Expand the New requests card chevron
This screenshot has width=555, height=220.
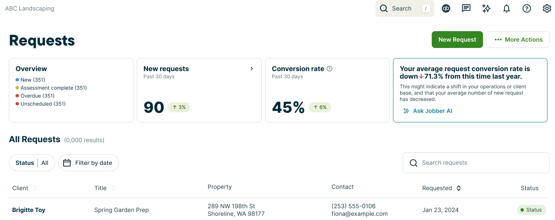coord(252,69)
